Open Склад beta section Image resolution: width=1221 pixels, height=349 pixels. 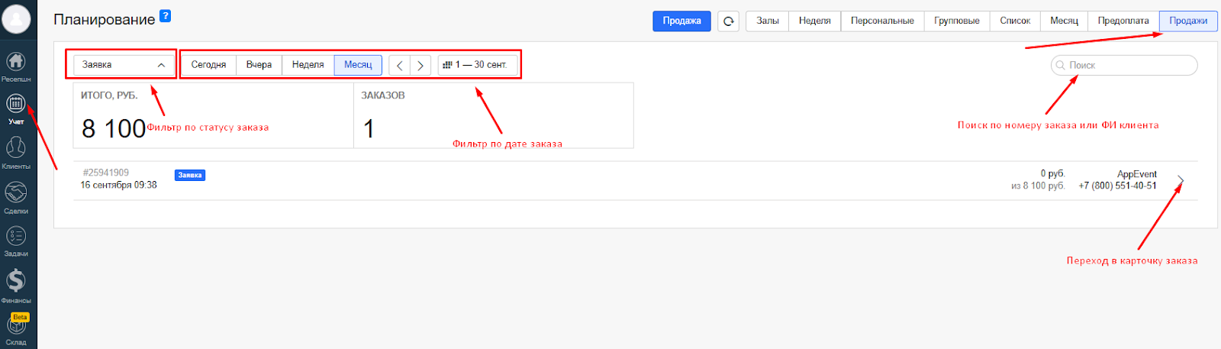16,327
